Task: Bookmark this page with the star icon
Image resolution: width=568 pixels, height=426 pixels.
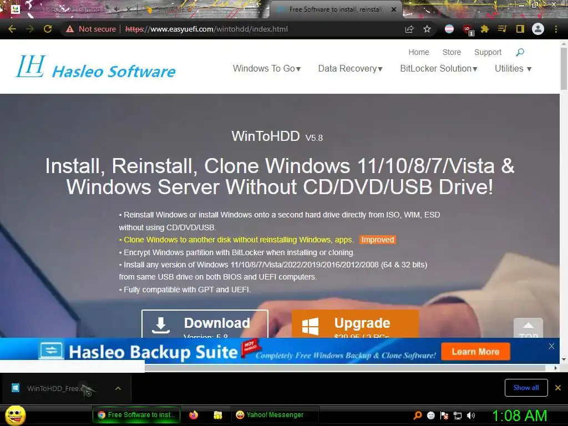Action: click(427, 29)
